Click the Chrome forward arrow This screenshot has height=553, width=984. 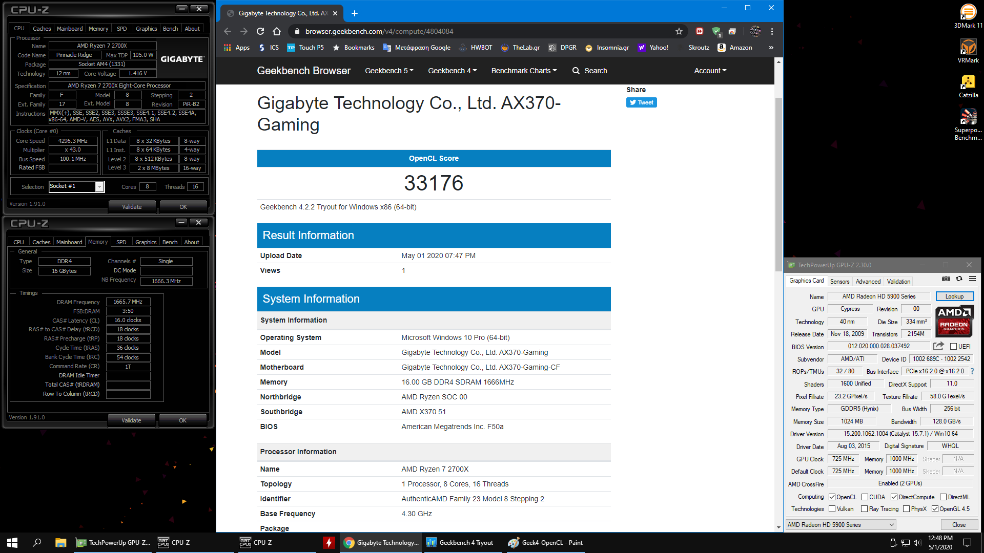click(x=244, y=31)
